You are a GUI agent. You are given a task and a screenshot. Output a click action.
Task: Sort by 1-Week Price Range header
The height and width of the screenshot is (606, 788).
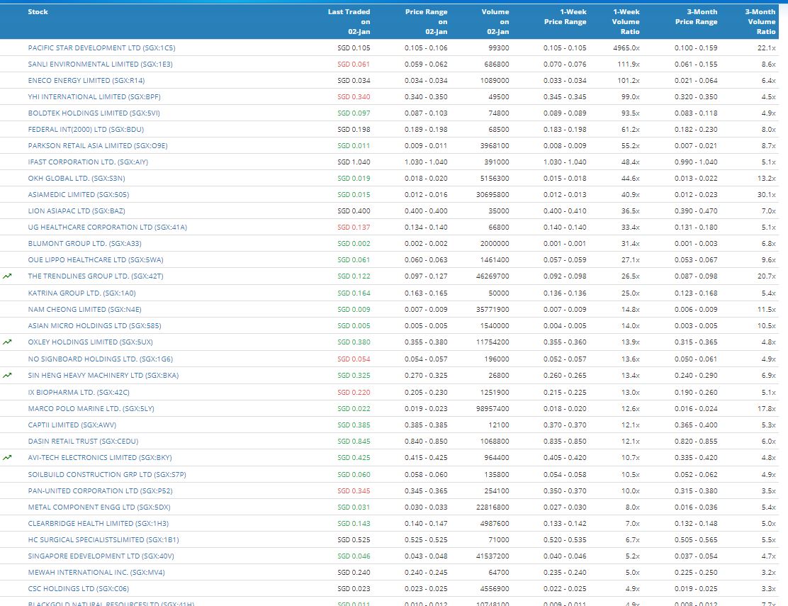pyautogui.click(x=565, y=16)
